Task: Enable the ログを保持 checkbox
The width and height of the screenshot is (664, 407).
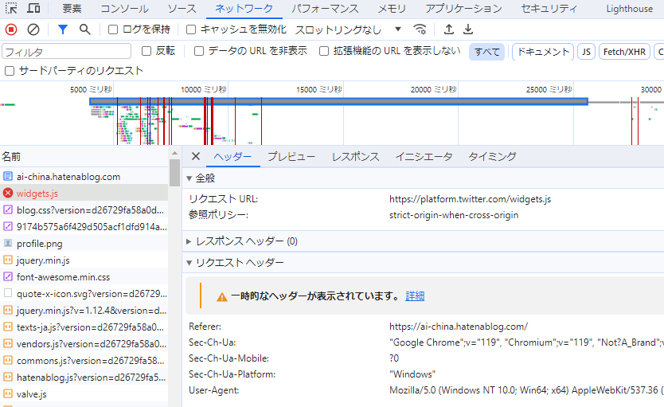Action: 112,29
